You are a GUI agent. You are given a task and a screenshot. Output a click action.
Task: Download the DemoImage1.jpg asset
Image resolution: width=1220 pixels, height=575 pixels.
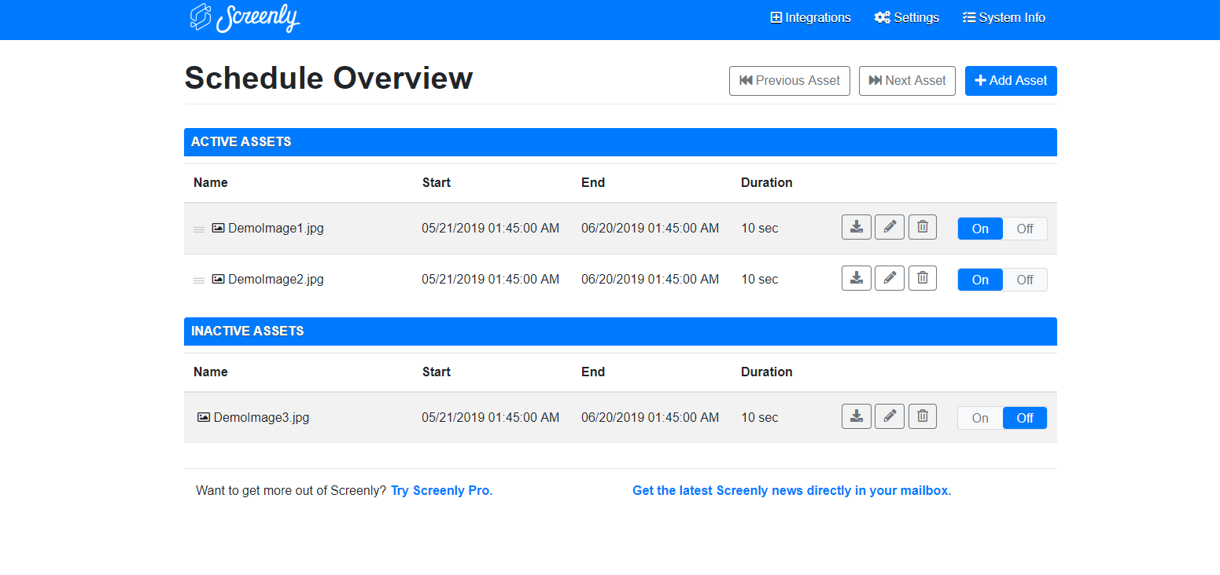(x=856, y=227)
